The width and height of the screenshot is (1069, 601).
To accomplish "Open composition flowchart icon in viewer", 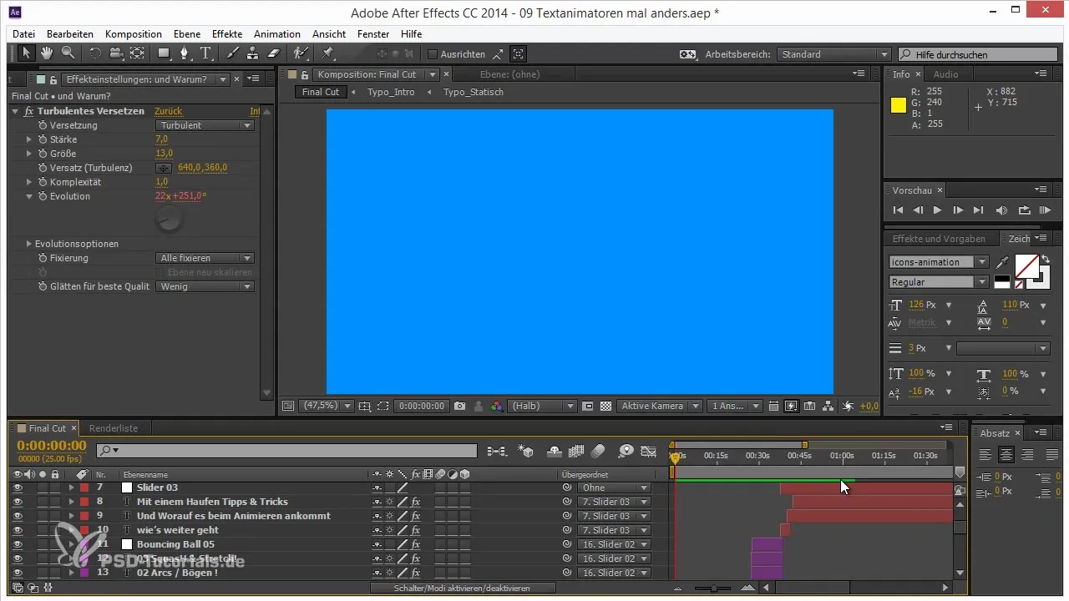I will click(828, 406).
